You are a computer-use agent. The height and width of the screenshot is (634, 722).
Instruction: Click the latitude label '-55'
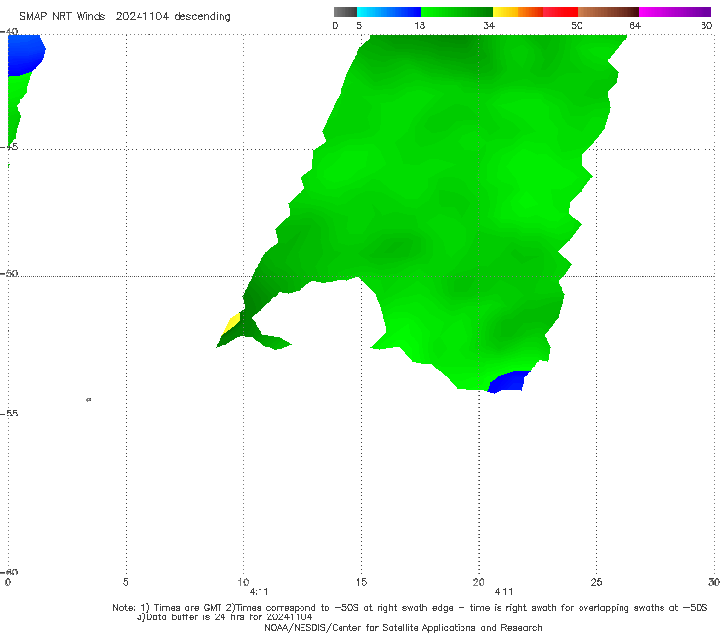[9, 414]
